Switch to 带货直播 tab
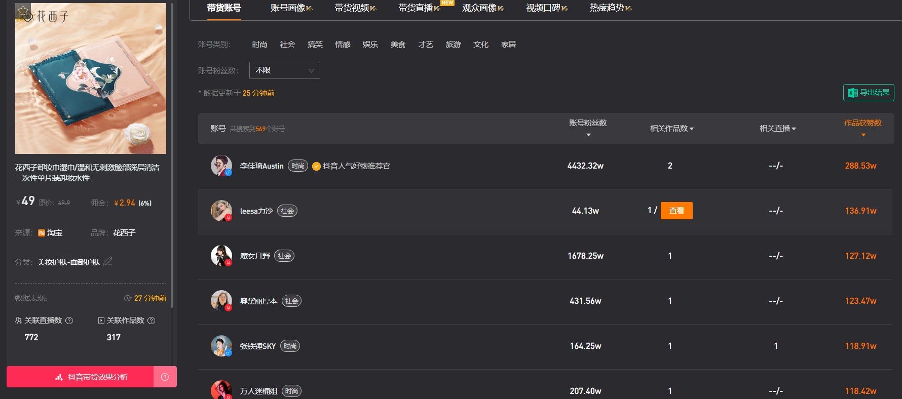 point(419,8)
